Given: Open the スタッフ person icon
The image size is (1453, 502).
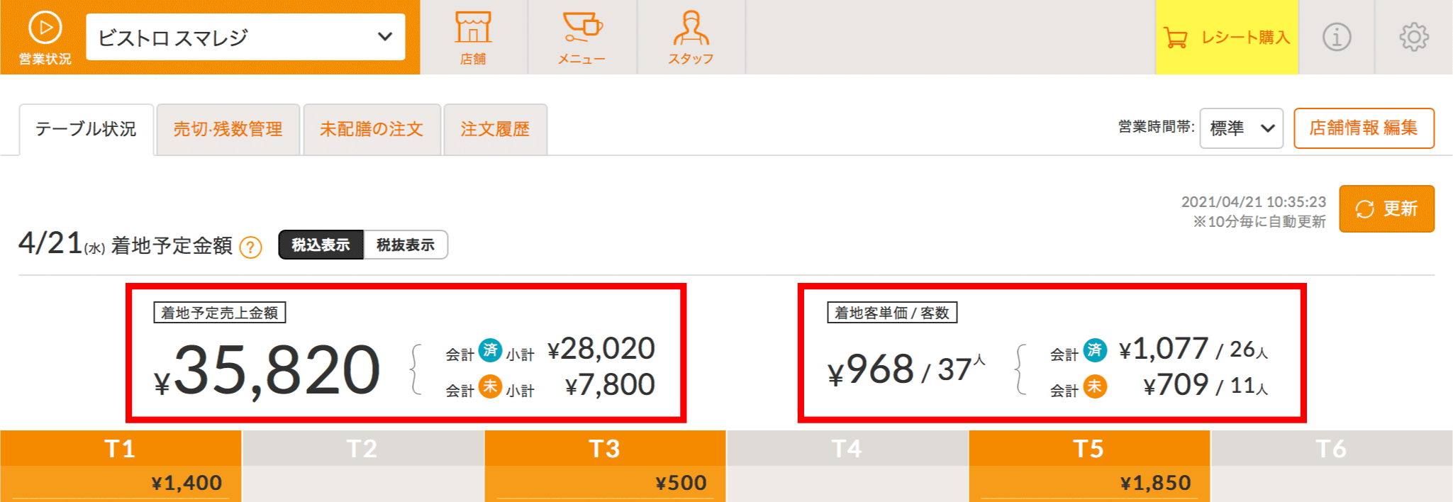Looking at the screenshot, I should pyautogui.click(x=691, y=29).
